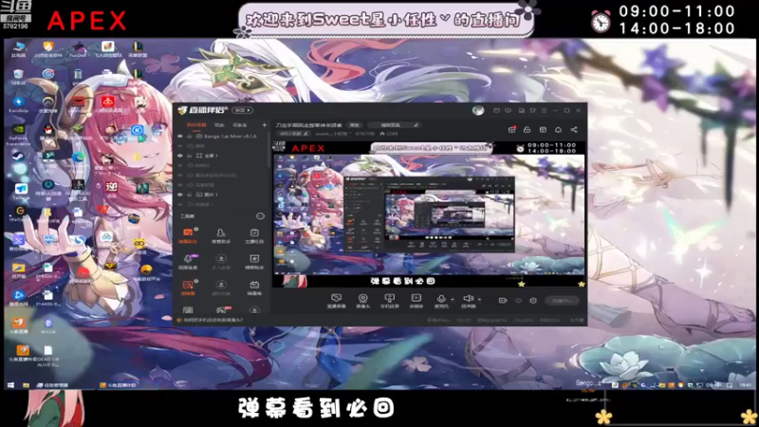Click the 修改 title button
Screen dimensions: 759x427
pos(355,125)
